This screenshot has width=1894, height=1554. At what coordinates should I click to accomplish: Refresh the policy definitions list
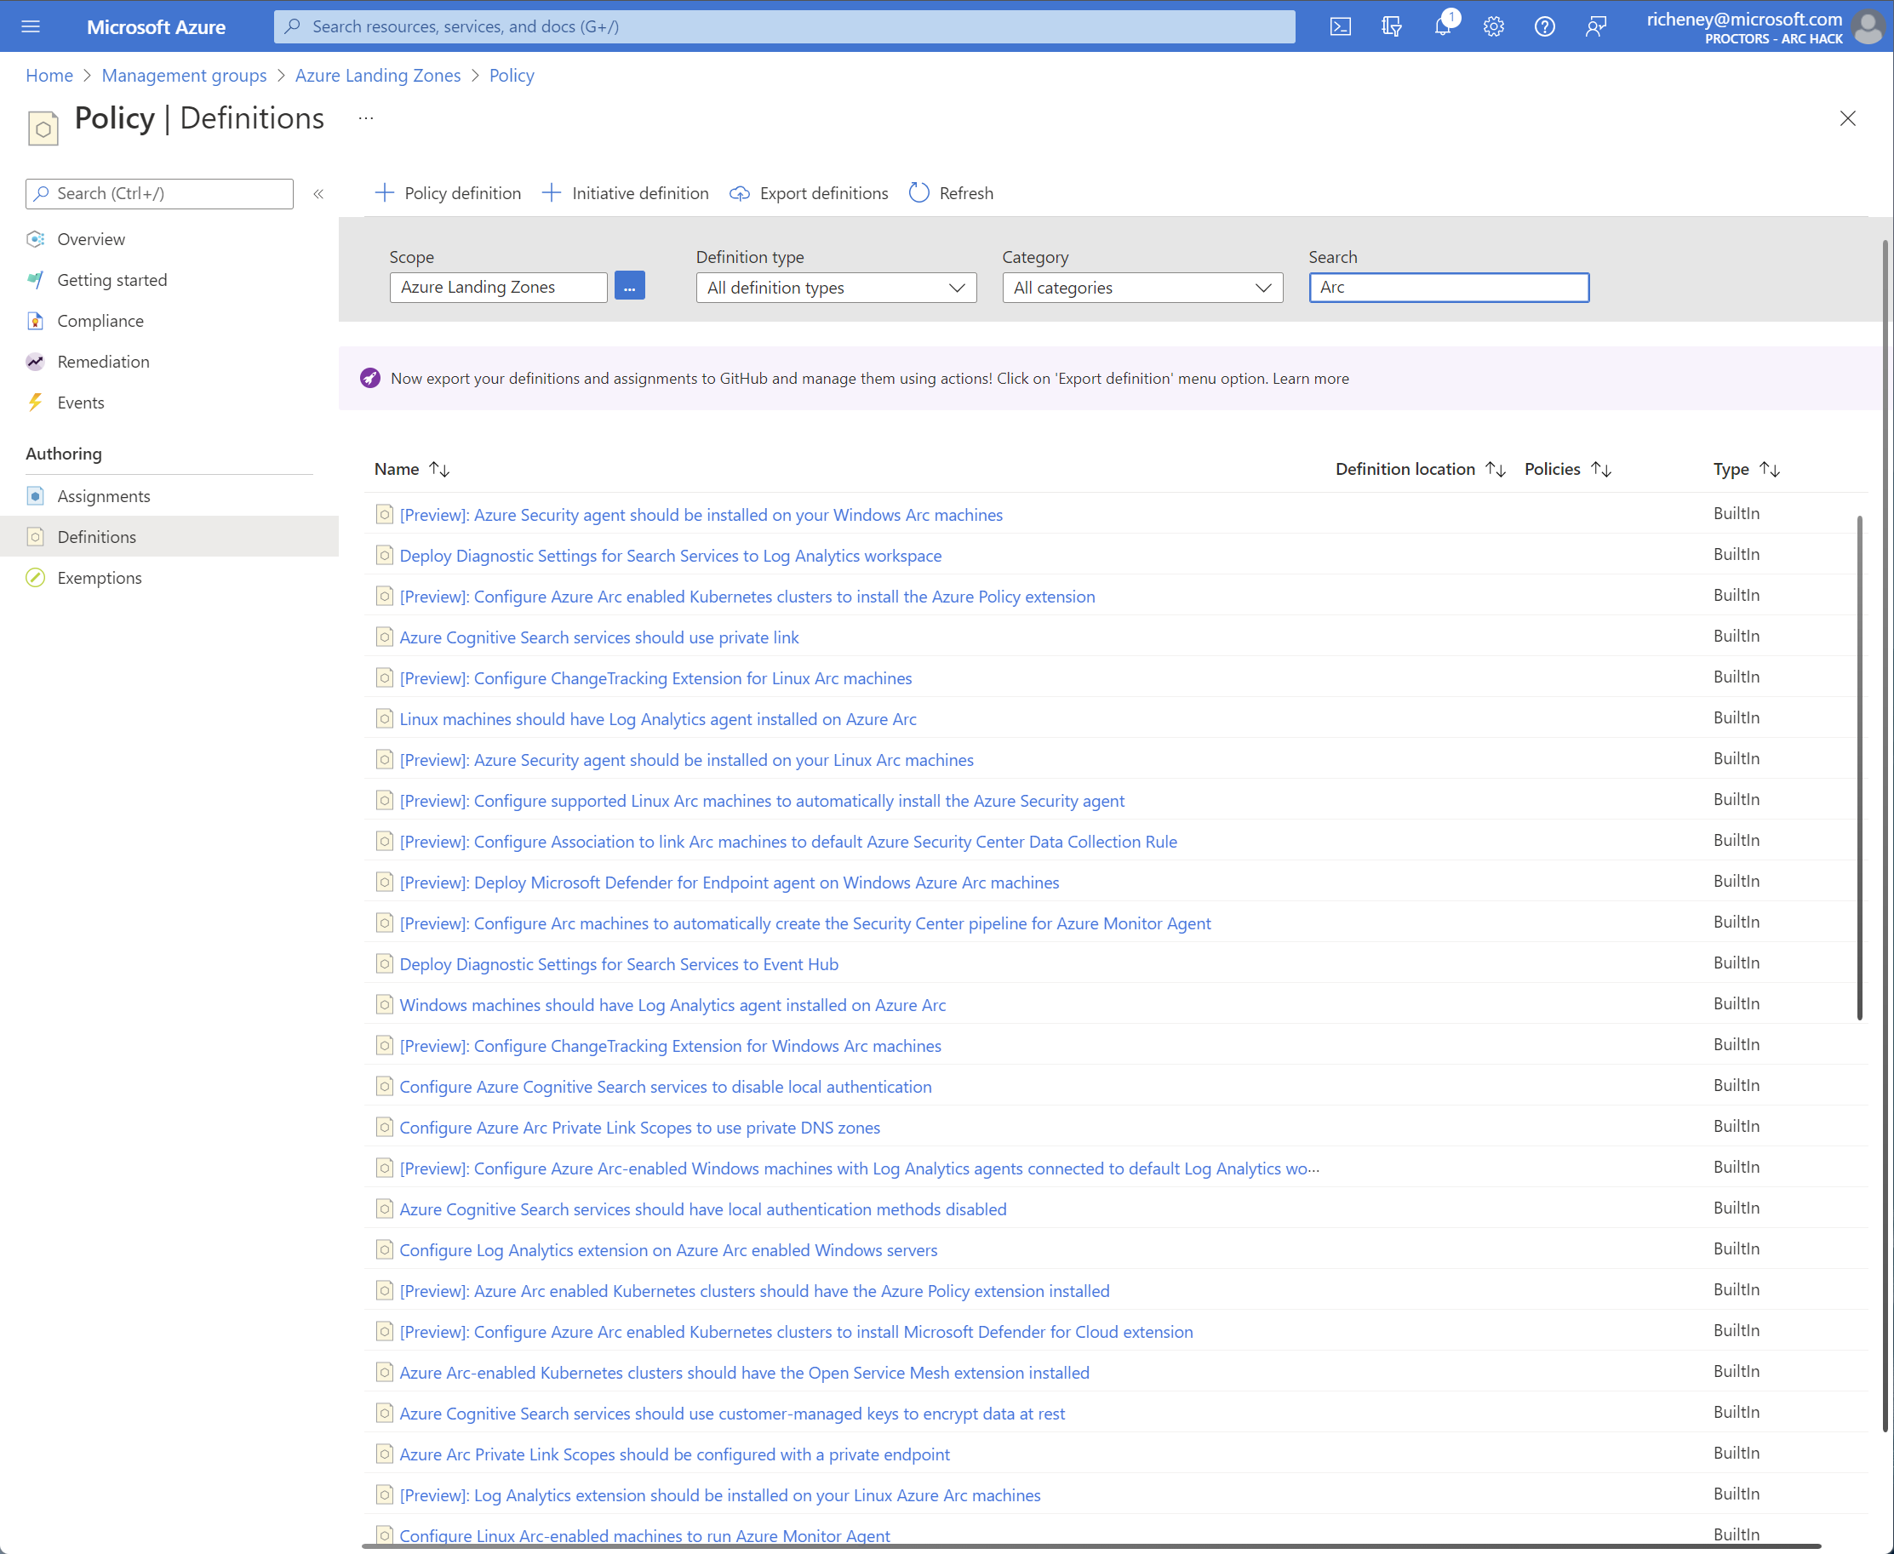(951, 192)
